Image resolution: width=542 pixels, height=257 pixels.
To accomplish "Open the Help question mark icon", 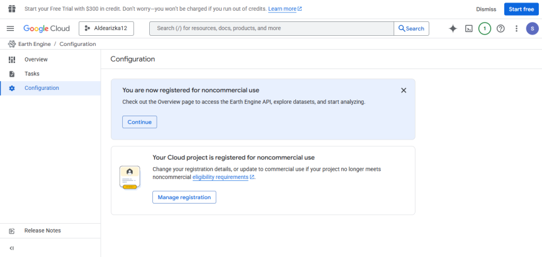I will point(500,29).
